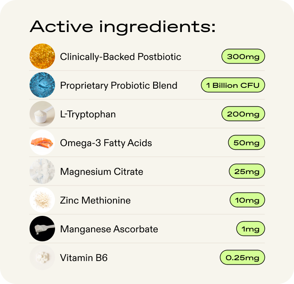294x284 pixels.
Task: Click the black Manganese Ascorbate icon
Action: 42,229
